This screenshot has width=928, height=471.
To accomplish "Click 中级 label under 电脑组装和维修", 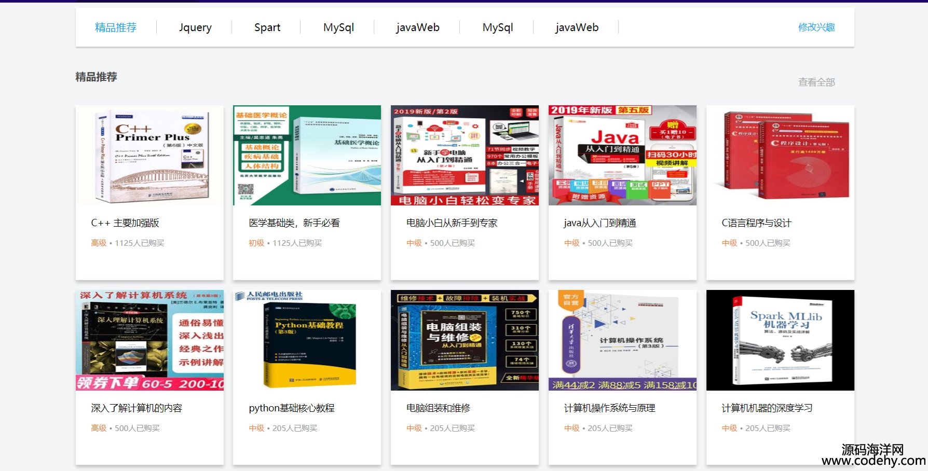I will 414,428.
